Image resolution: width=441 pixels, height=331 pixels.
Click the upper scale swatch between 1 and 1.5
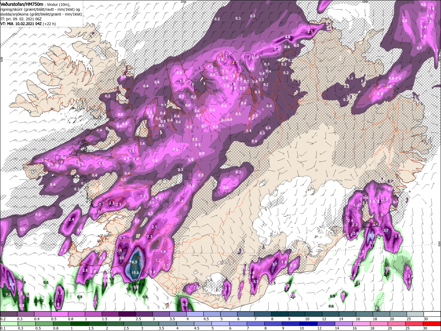coord(93,314)
